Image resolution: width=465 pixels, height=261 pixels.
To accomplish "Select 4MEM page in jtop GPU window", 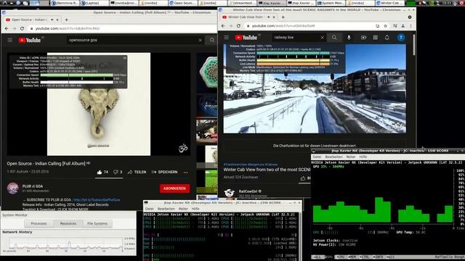I will click(352, 257).
